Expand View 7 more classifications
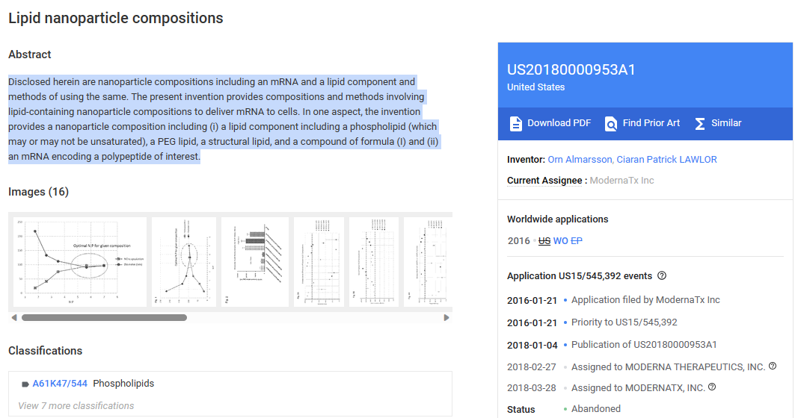Image resolution: width=798 pixels, height=418 pixels. pyautogui.click(x=76, y=406)
